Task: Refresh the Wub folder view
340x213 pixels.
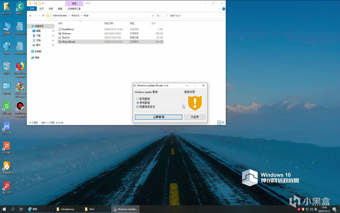Action: (158, 16)
